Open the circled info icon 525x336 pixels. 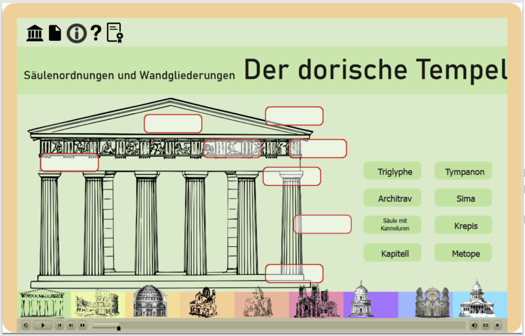point(76,33)
